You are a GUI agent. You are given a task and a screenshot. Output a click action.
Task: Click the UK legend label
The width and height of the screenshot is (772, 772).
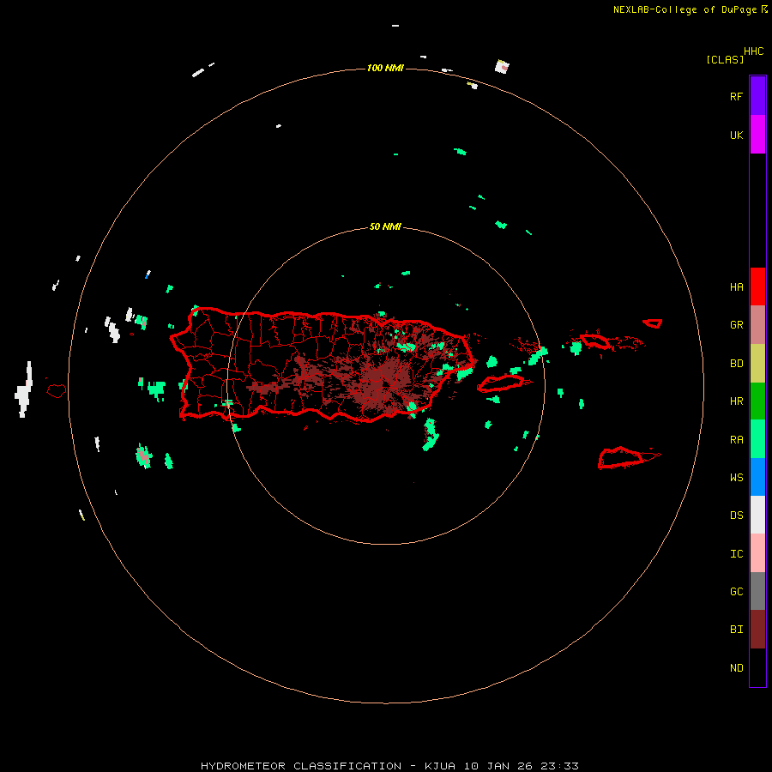(736, 135)
